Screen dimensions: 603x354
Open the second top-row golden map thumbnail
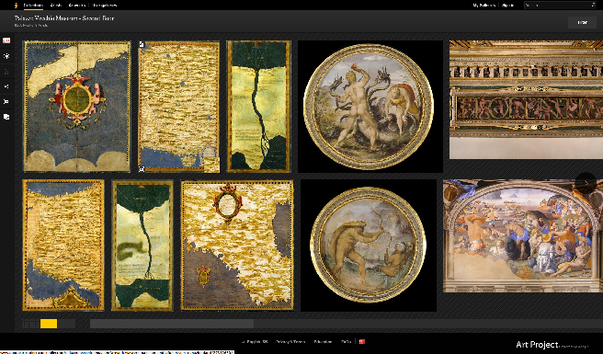pyautogui.click(x=179, y=107)
